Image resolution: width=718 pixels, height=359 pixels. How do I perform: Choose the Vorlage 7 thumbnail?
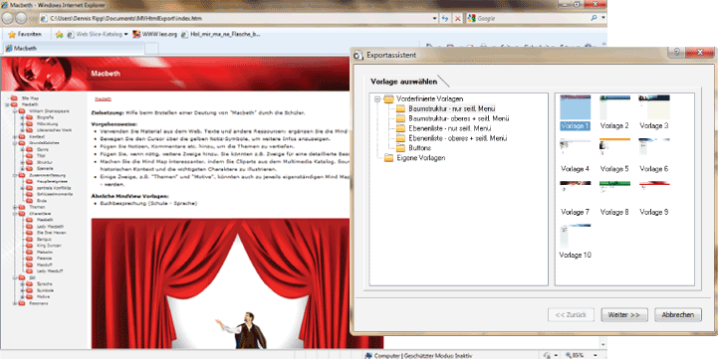(x=576, y=199)
